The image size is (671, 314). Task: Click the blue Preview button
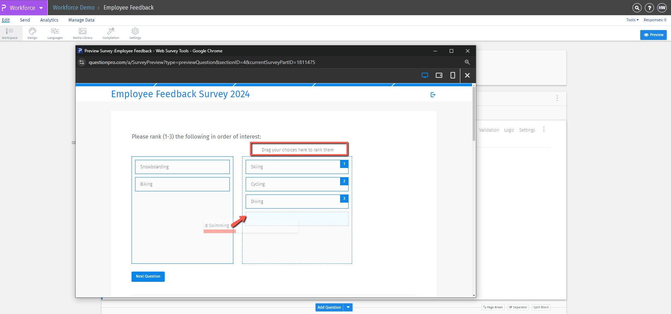tap(653, 35)
